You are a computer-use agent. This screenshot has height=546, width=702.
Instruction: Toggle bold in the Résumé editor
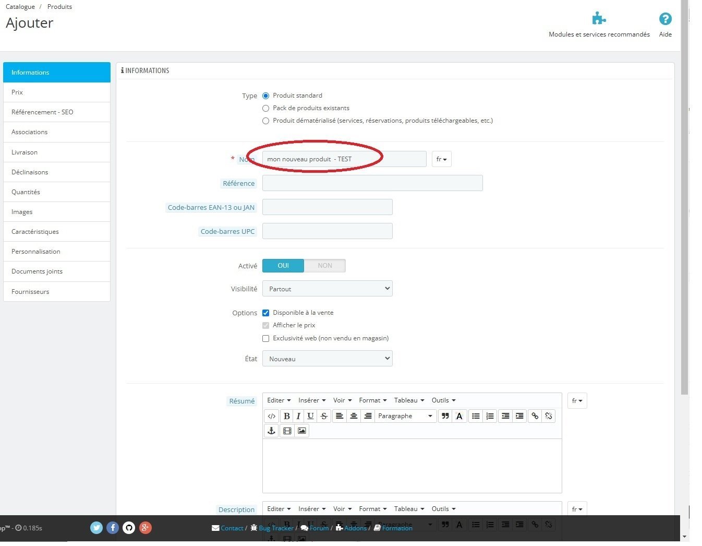coord(286,416)
